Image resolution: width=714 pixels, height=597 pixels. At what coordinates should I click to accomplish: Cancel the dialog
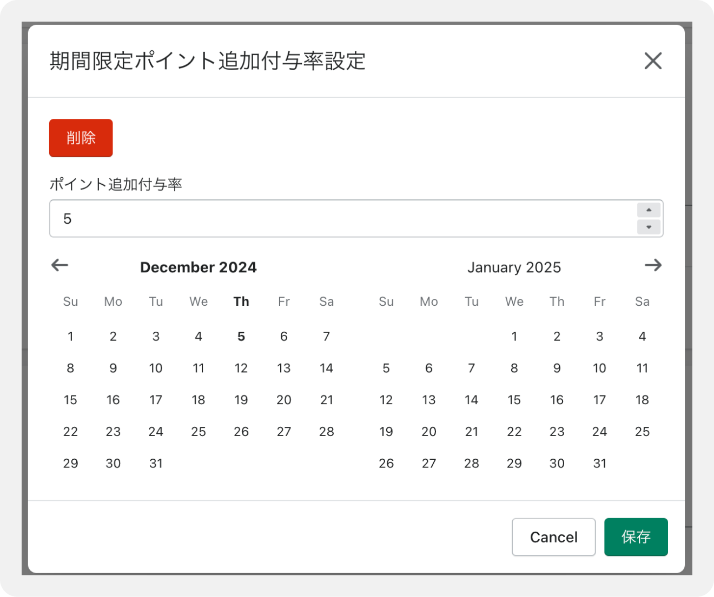[553, 537]
